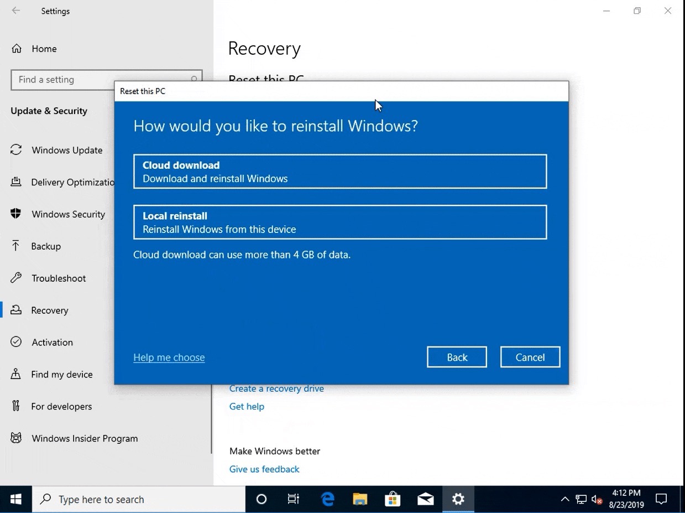Cancel the Reset this PC dialog
The width and height of the screenshot is (685, 513).
pyautogui.click(x=530, y=357)
